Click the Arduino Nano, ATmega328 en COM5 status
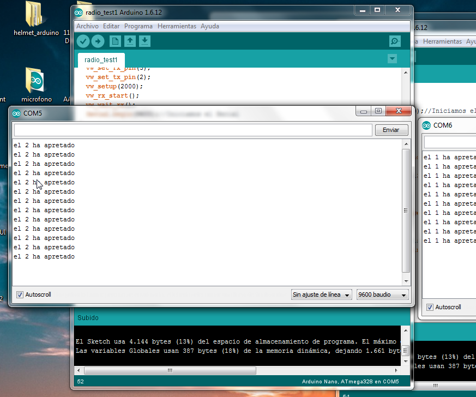This screenshot has height=397, width=476. coord(351,382)
